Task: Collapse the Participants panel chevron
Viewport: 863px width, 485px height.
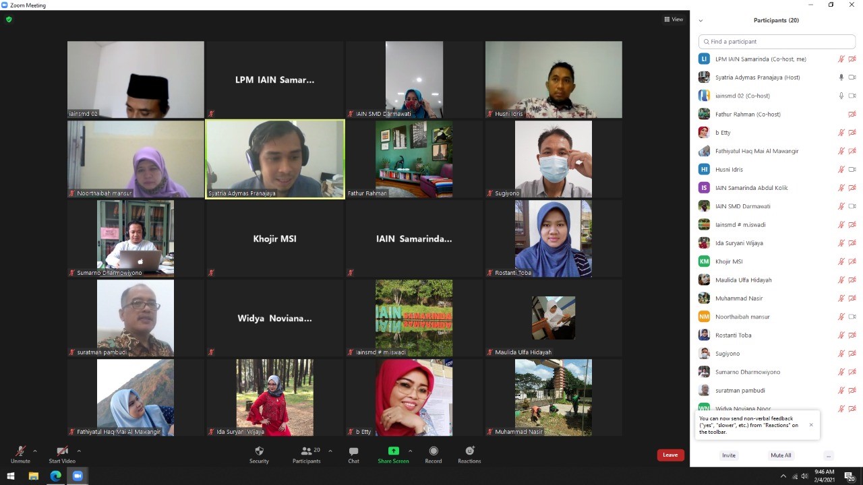Action: 701,21
